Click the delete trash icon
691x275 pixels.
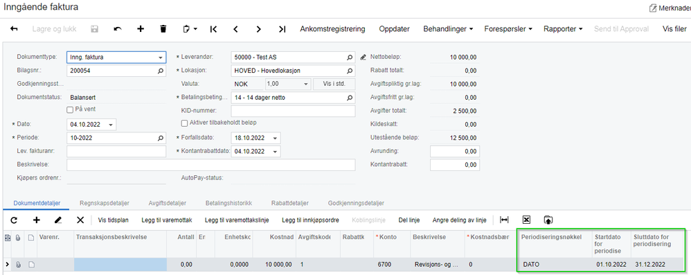tap(163, 29)
